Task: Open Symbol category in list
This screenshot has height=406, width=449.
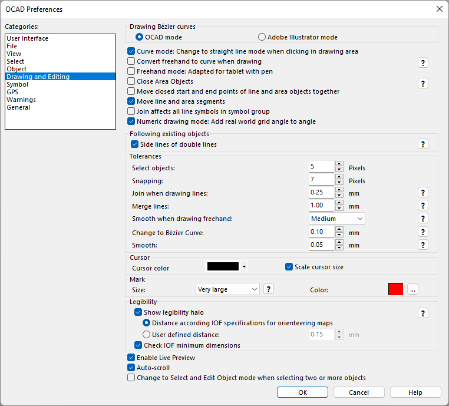Action: click(61, 84)
